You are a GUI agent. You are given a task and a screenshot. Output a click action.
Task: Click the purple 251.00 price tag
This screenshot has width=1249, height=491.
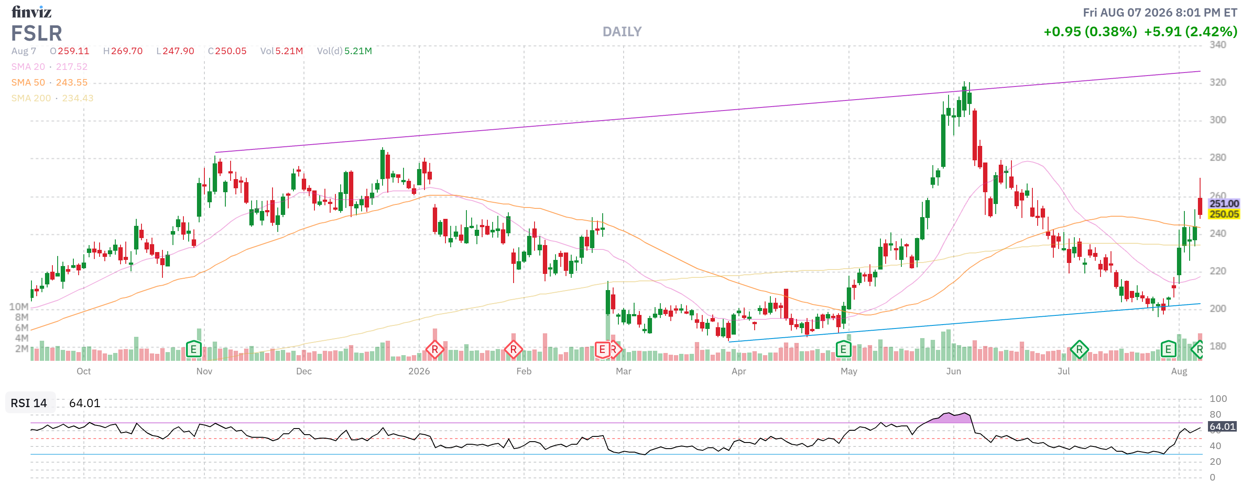[x=1224, y=204]
